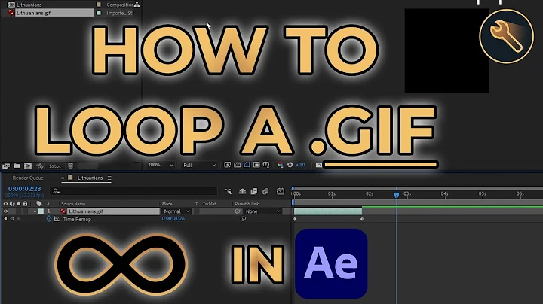Select the second Time Remap keyframe near 02s
This screenshot has width=543, height=304.
click(x=362, y=219)
